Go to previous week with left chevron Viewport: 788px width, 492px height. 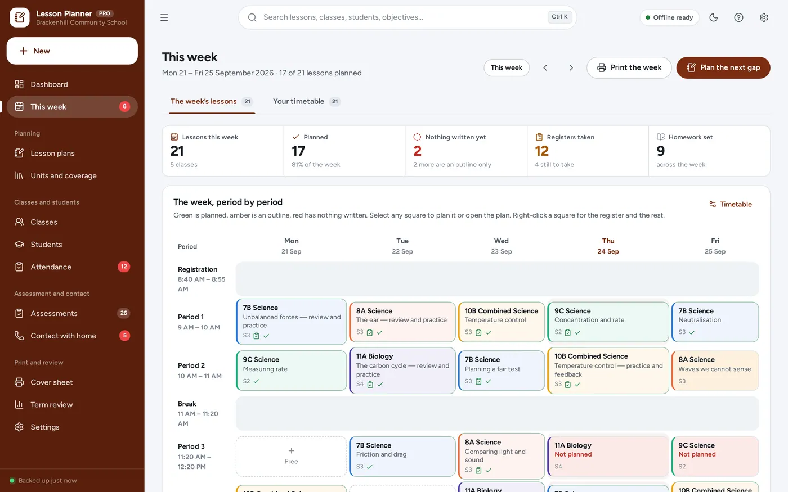[545, 67]
